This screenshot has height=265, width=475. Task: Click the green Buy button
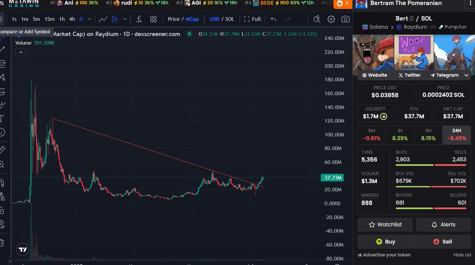pos(386,242)
